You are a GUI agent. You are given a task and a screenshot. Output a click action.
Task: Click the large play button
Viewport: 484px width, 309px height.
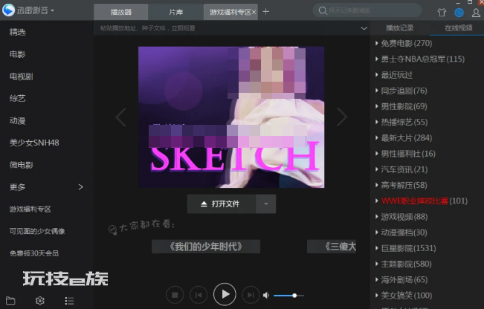[x=225, y=294]
